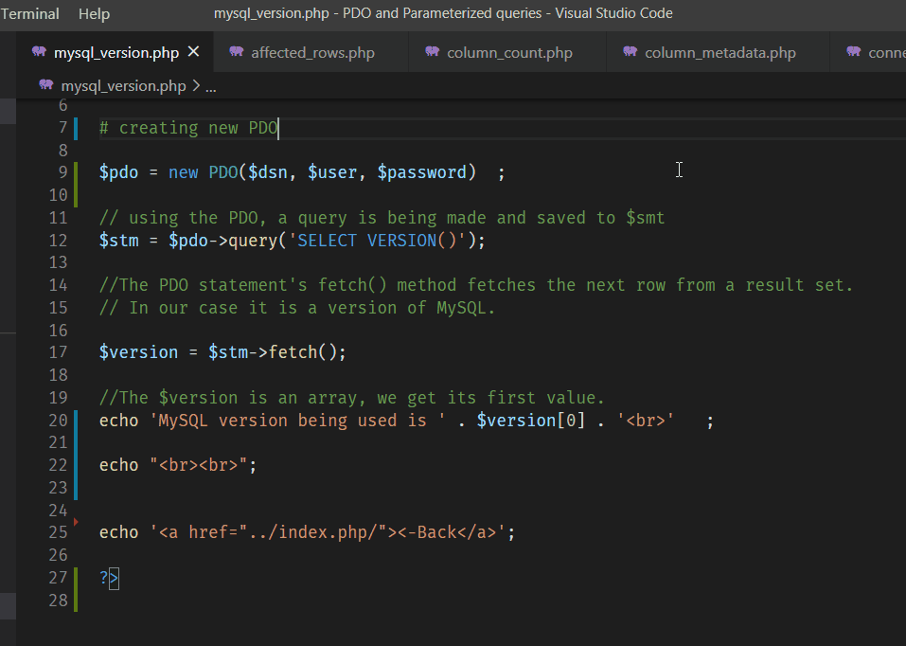Close the mysql_version.php tab
Viewport: 906px width, 646px height.
coord(193,53)
